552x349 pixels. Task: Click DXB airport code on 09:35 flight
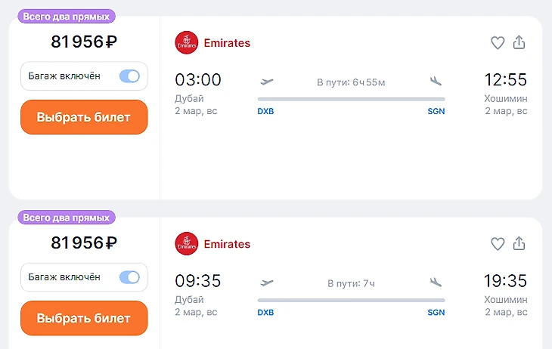click(x=265, y=312)
